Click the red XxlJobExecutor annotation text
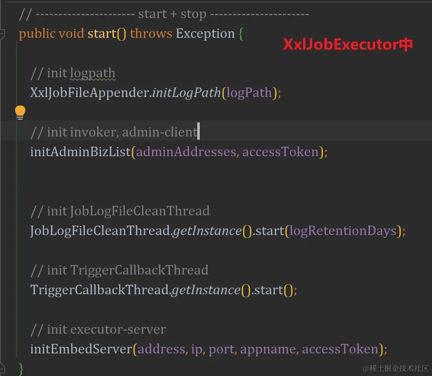 coord(348,44)
